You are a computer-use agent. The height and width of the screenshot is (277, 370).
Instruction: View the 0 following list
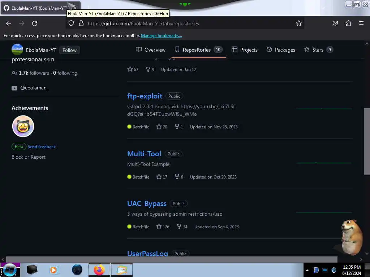coord(65,73)
